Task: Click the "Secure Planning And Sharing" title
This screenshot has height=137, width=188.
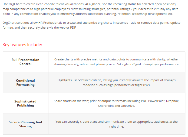Action: (x=25, y=124)
